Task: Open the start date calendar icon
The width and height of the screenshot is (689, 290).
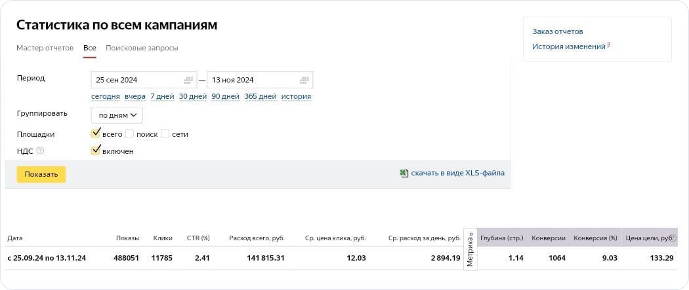Action: tap(188, 80)
